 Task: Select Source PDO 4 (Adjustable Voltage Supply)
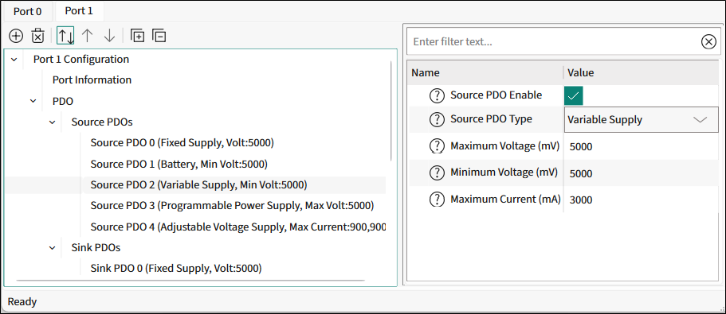click(238, 227)
